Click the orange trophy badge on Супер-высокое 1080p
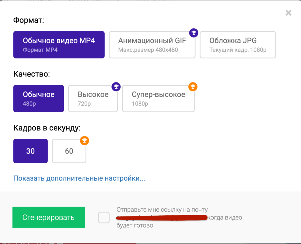This screenshot has height=244, width=301. (193, 87)
